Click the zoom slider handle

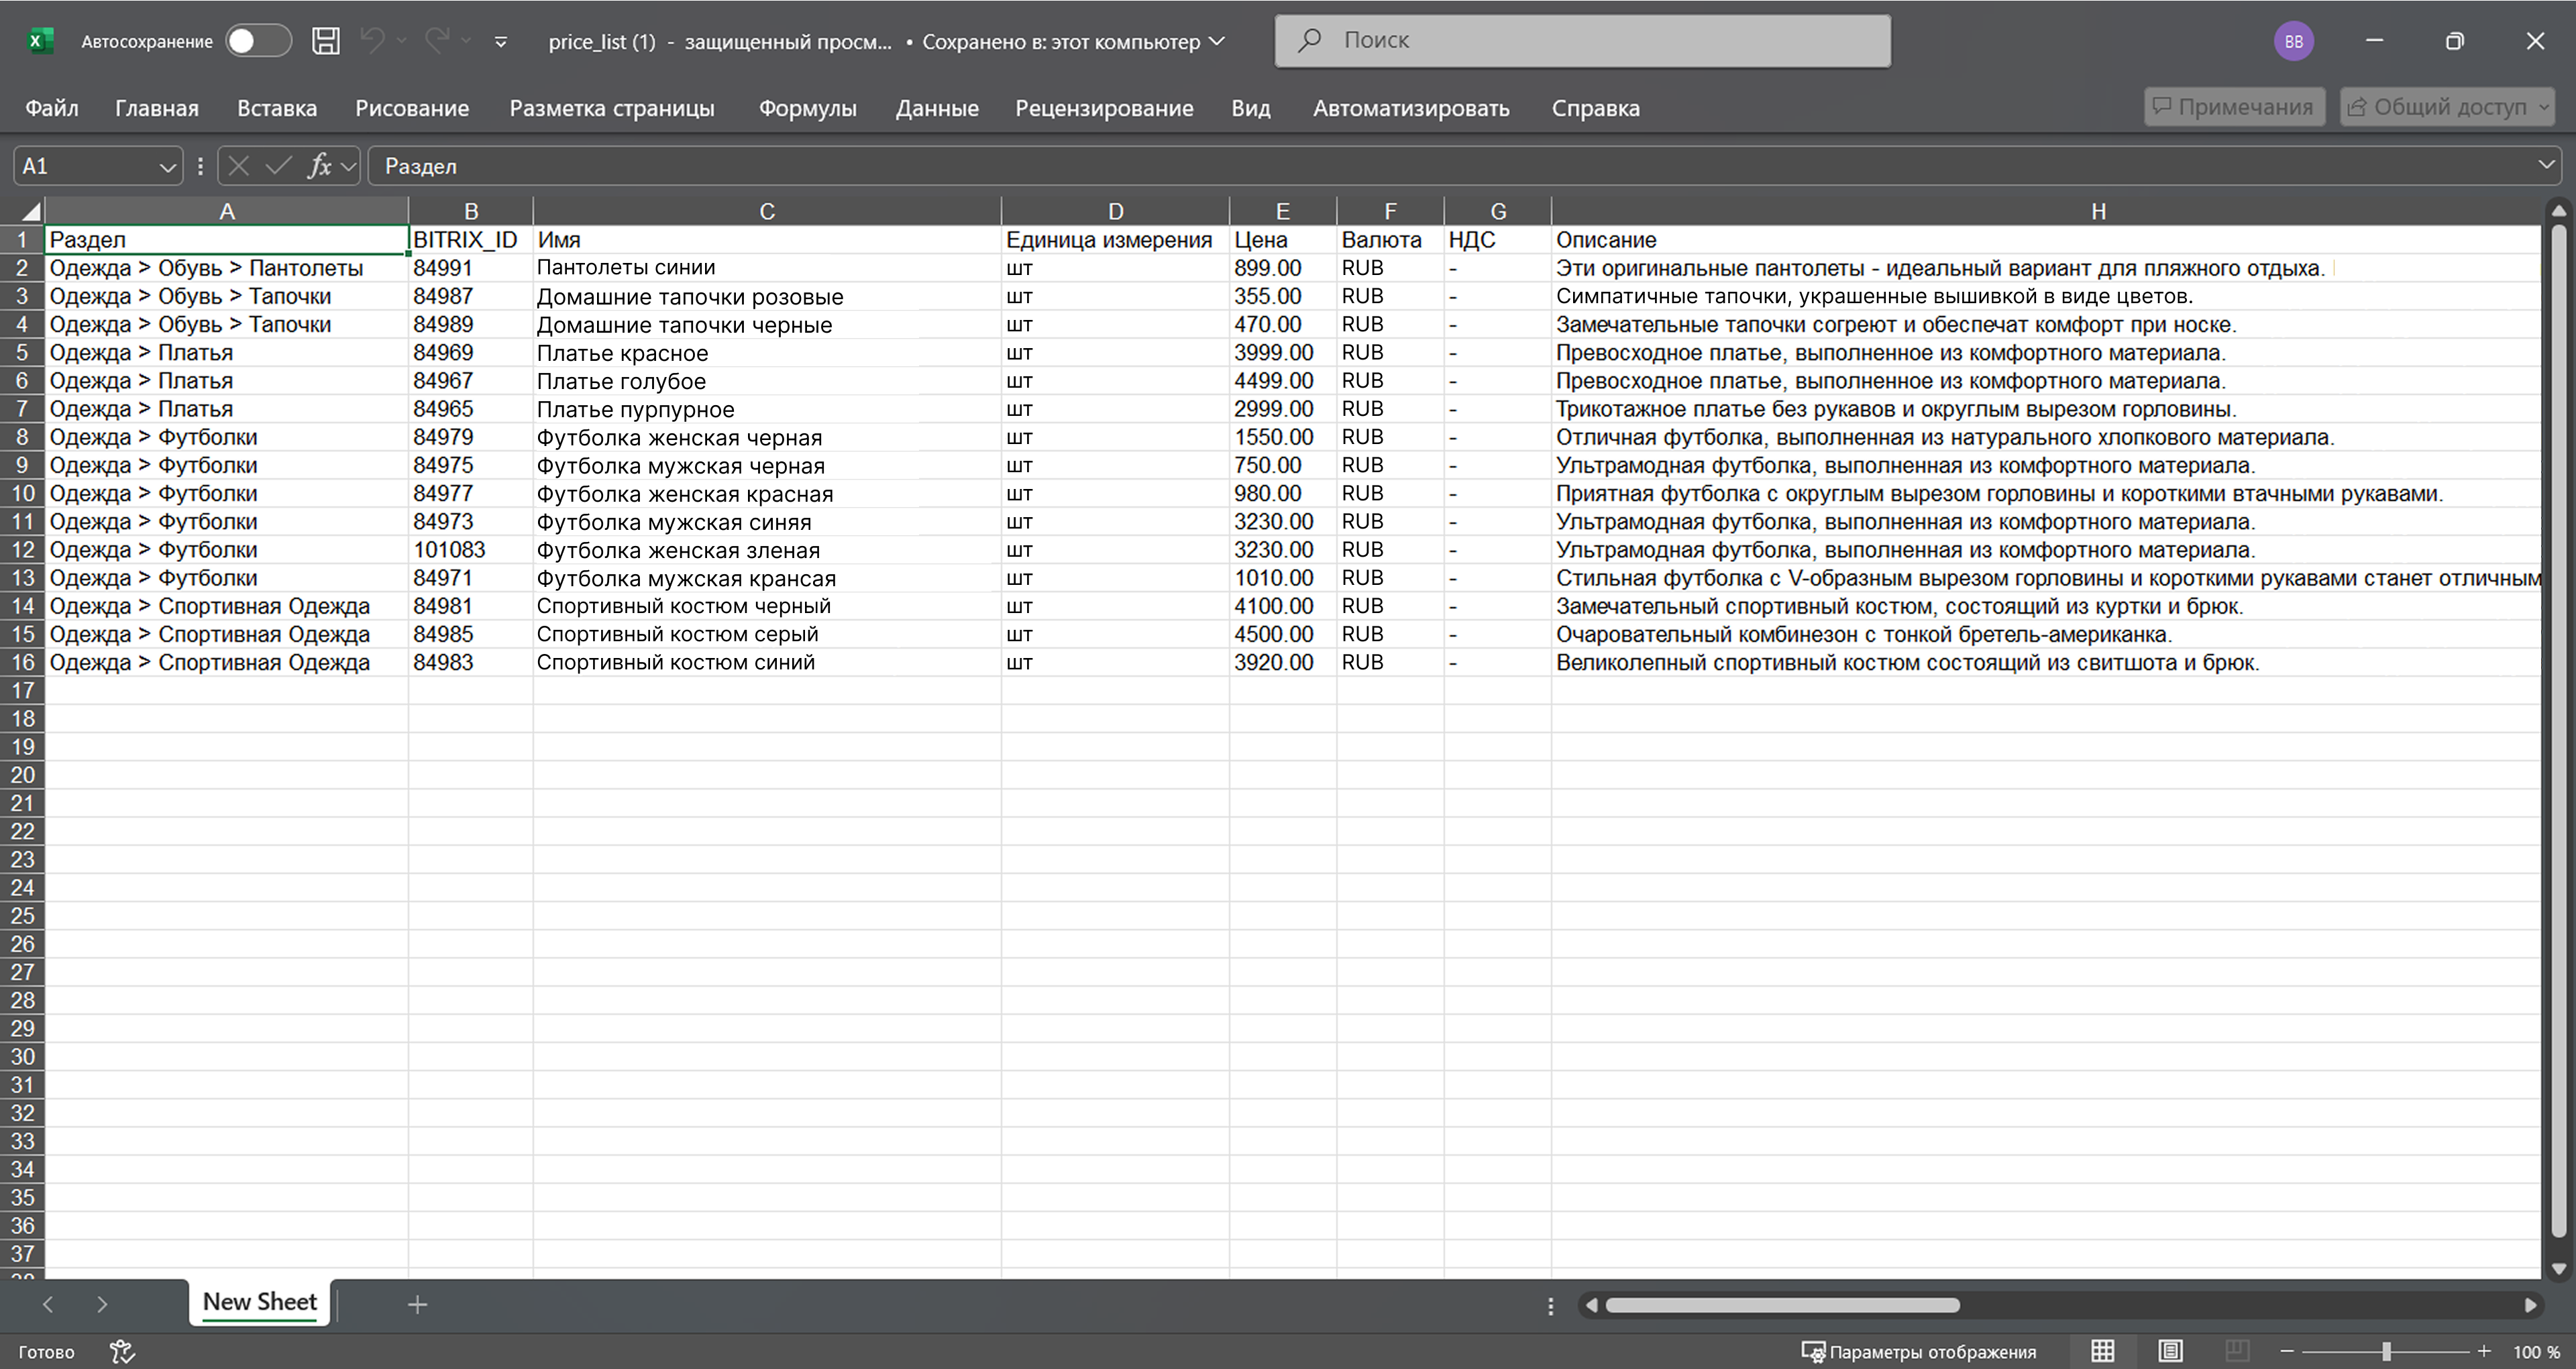[2386, 1351]
